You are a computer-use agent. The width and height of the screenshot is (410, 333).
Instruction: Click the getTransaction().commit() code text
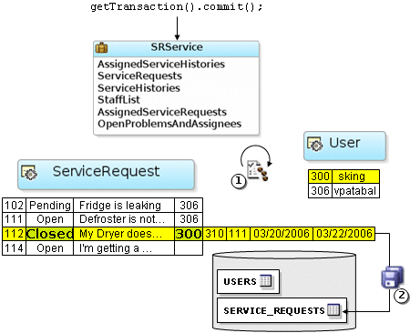click(177, 6)
